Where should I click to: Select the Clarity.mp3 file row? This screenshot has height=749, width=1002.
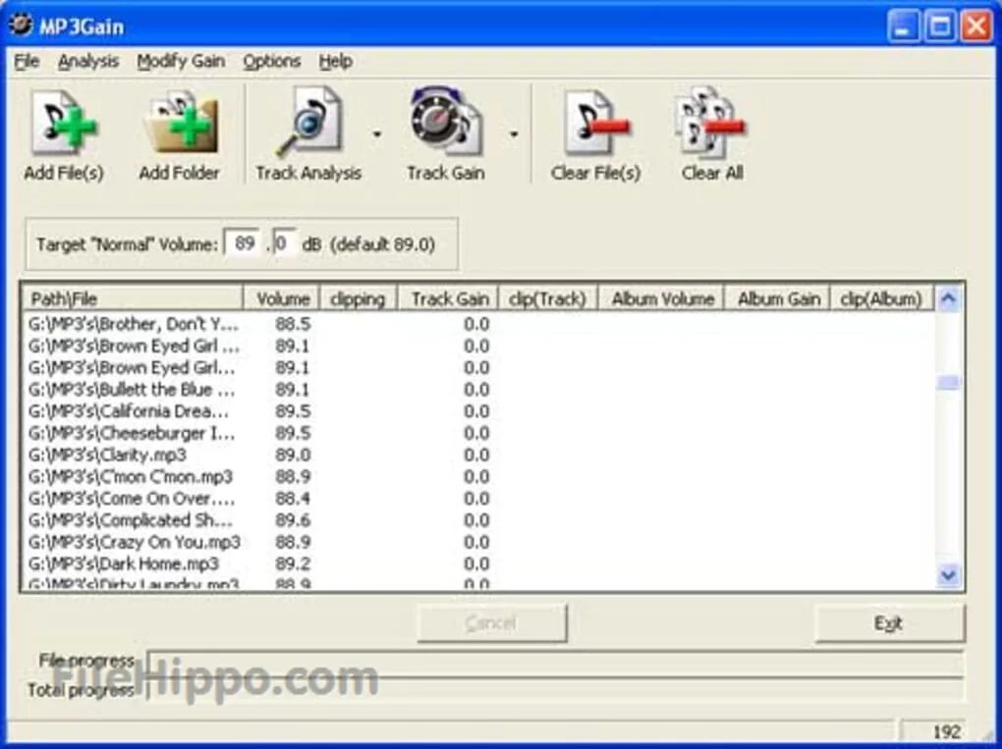[479, 455]
